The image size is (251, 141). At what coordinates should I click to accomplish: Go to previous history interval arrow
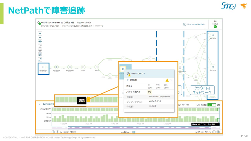[x=58, y=132]
